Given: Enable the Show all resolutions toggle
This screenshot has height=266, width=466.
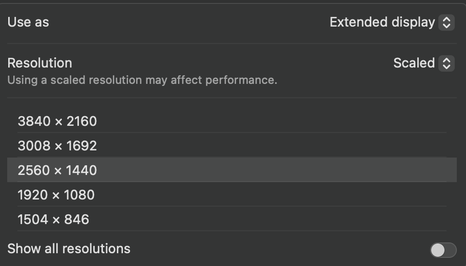Looking at the screenshot, I should pos(443,250).
